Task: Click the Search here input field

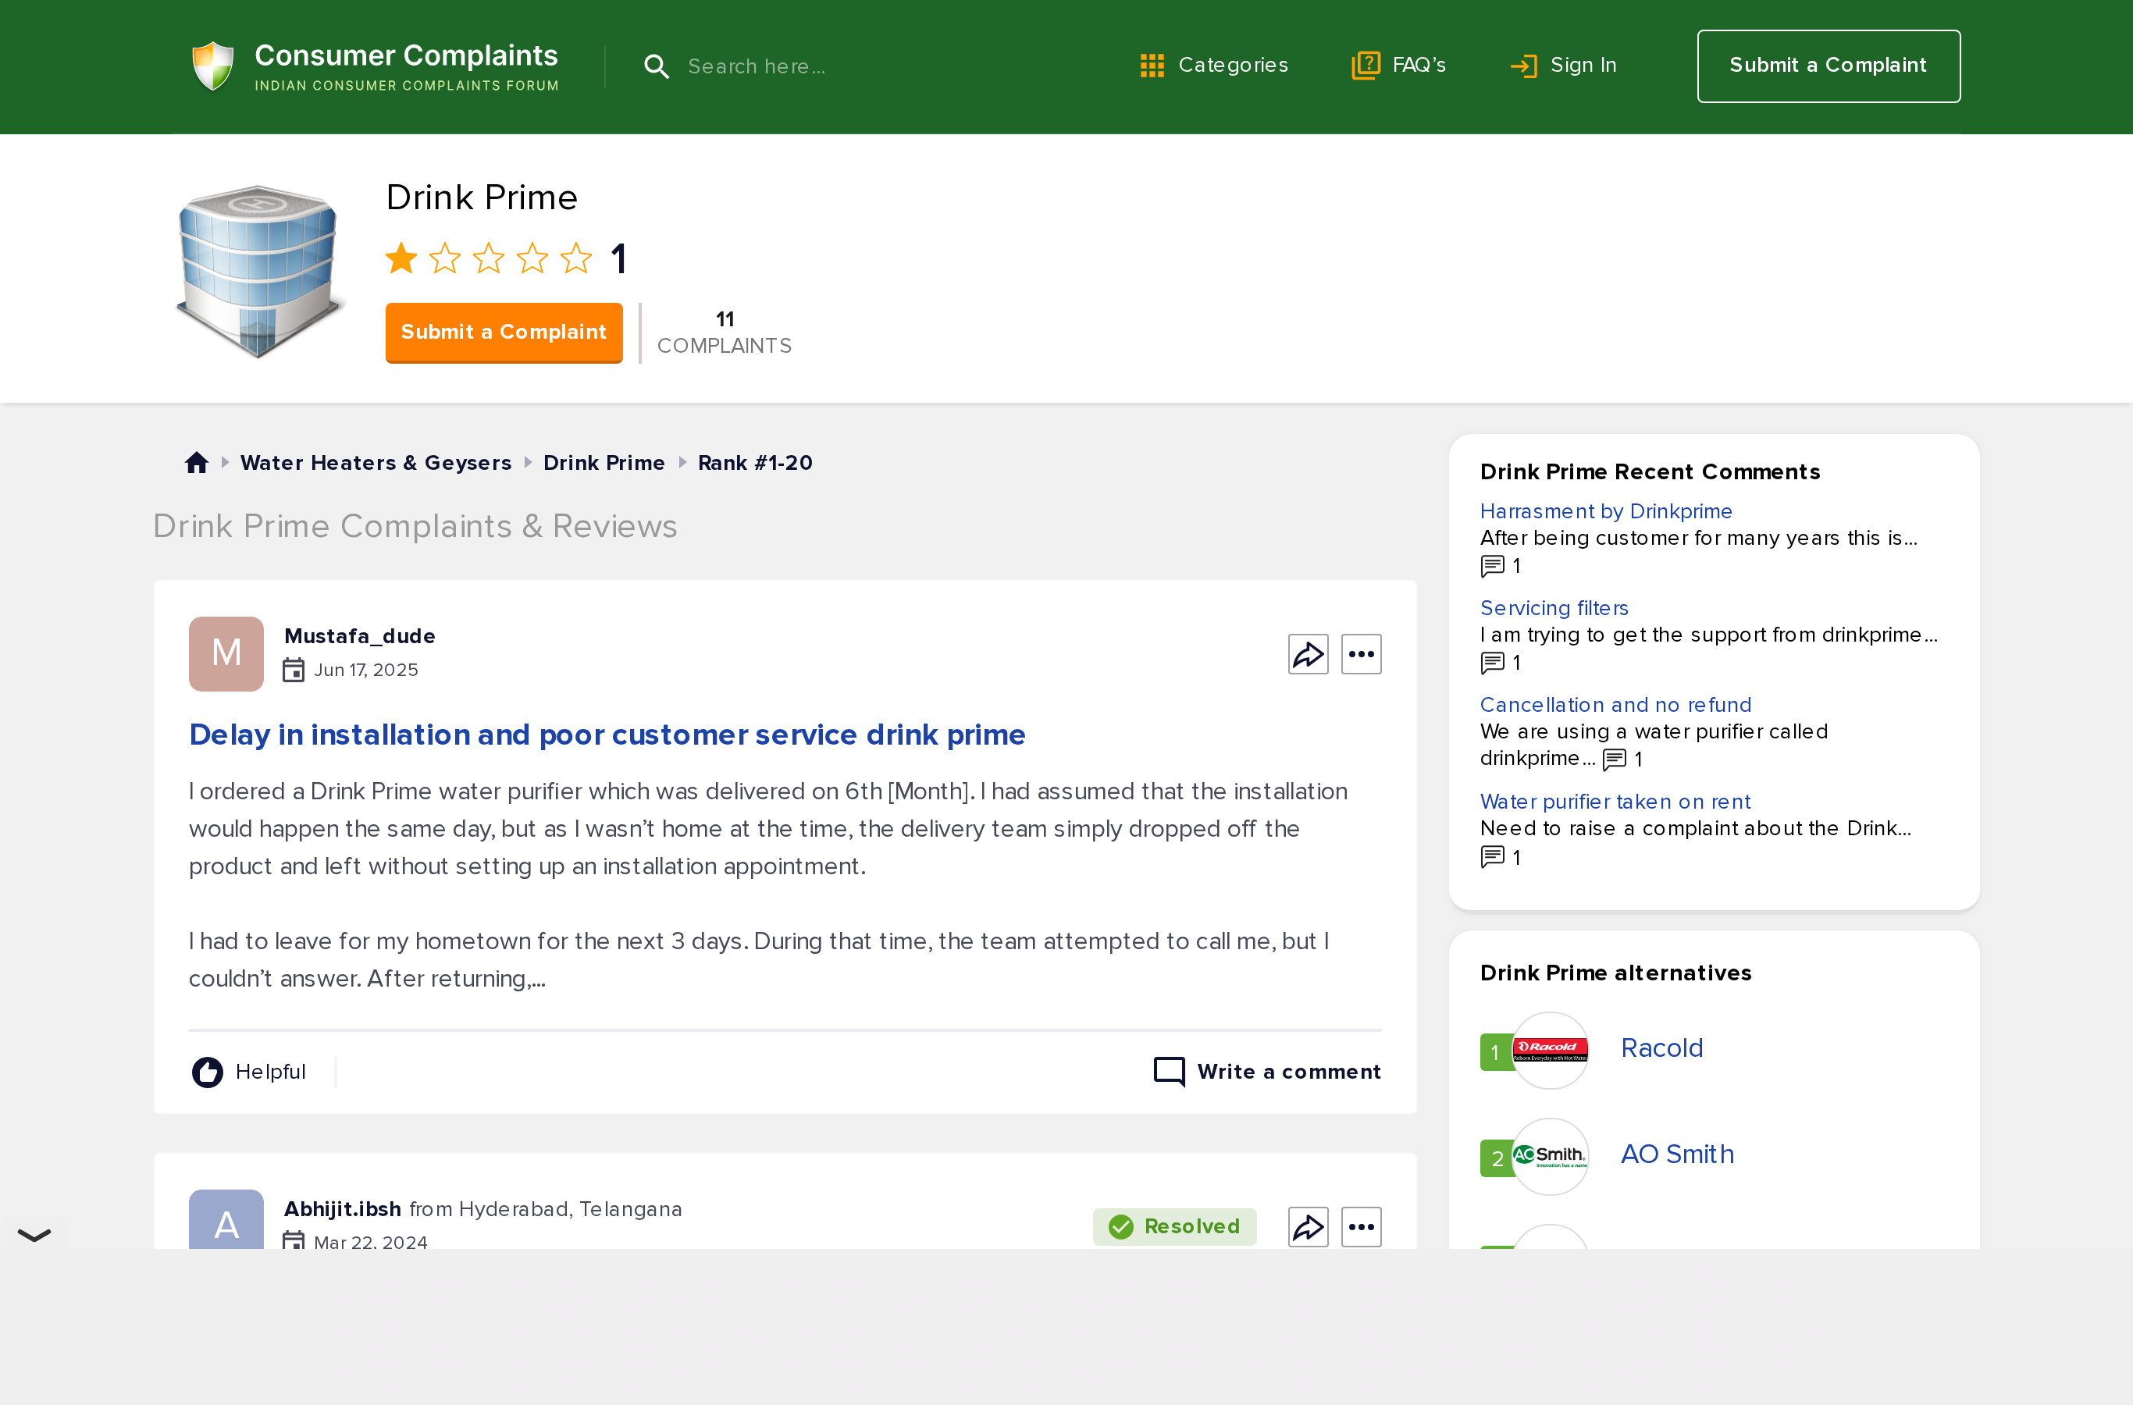Action: coord(860,66)
